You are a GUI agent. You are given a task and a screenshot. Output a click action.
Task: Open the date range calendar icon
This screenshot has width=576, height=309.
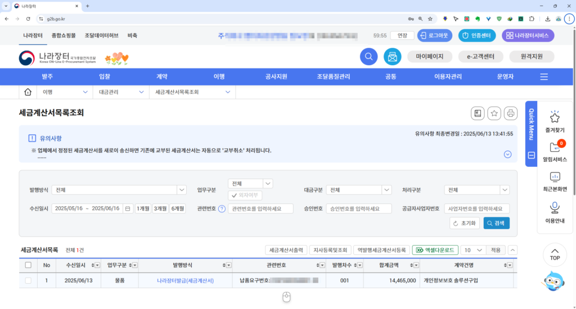coord(128,208)
